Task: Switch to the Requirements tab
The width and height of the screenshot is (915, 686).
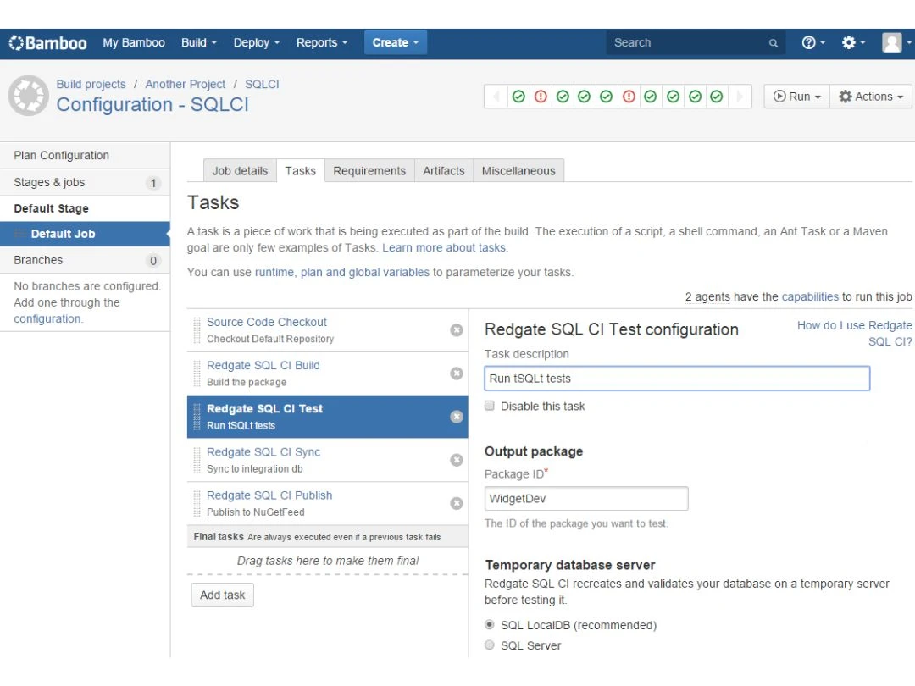Action: click(369, 171)
